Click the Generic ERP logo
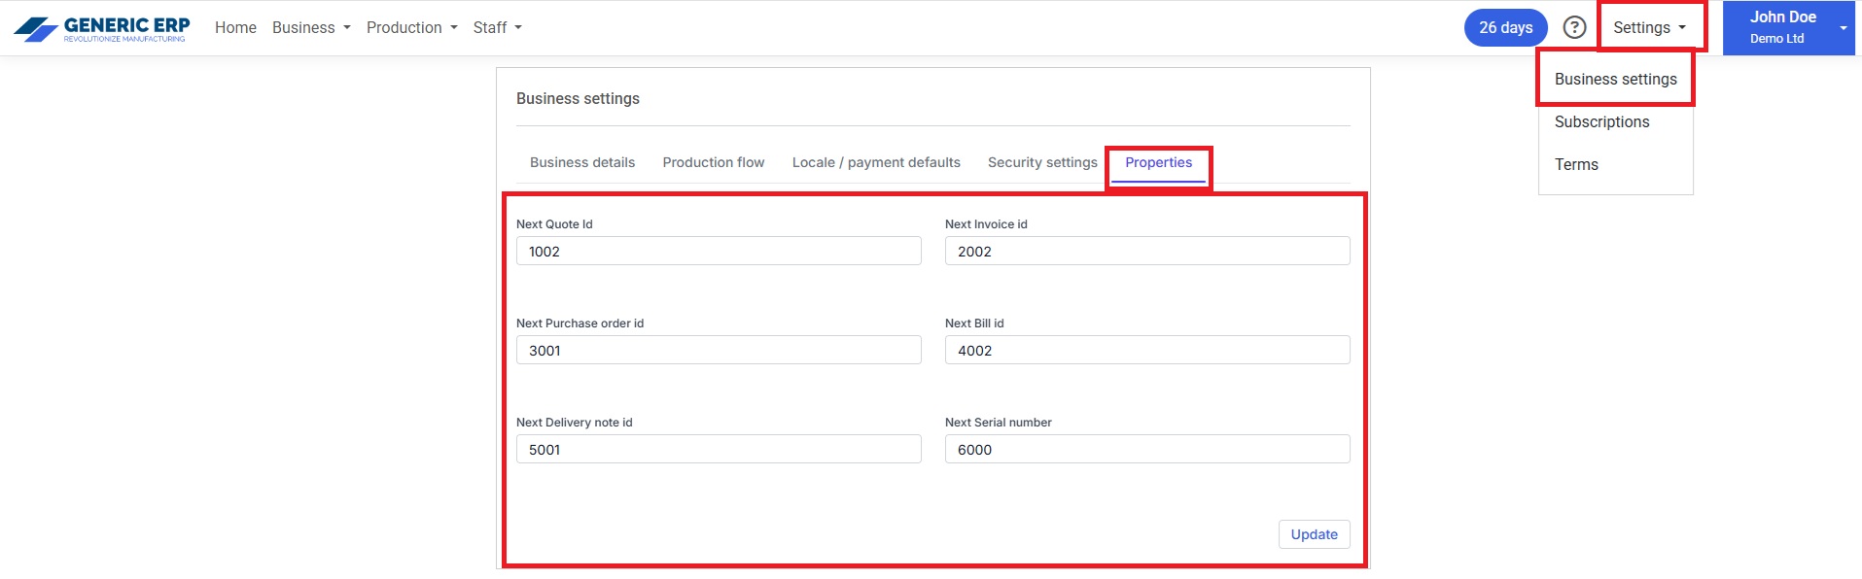This screenshot has width=1862, height=579. [x=102, y=28]
